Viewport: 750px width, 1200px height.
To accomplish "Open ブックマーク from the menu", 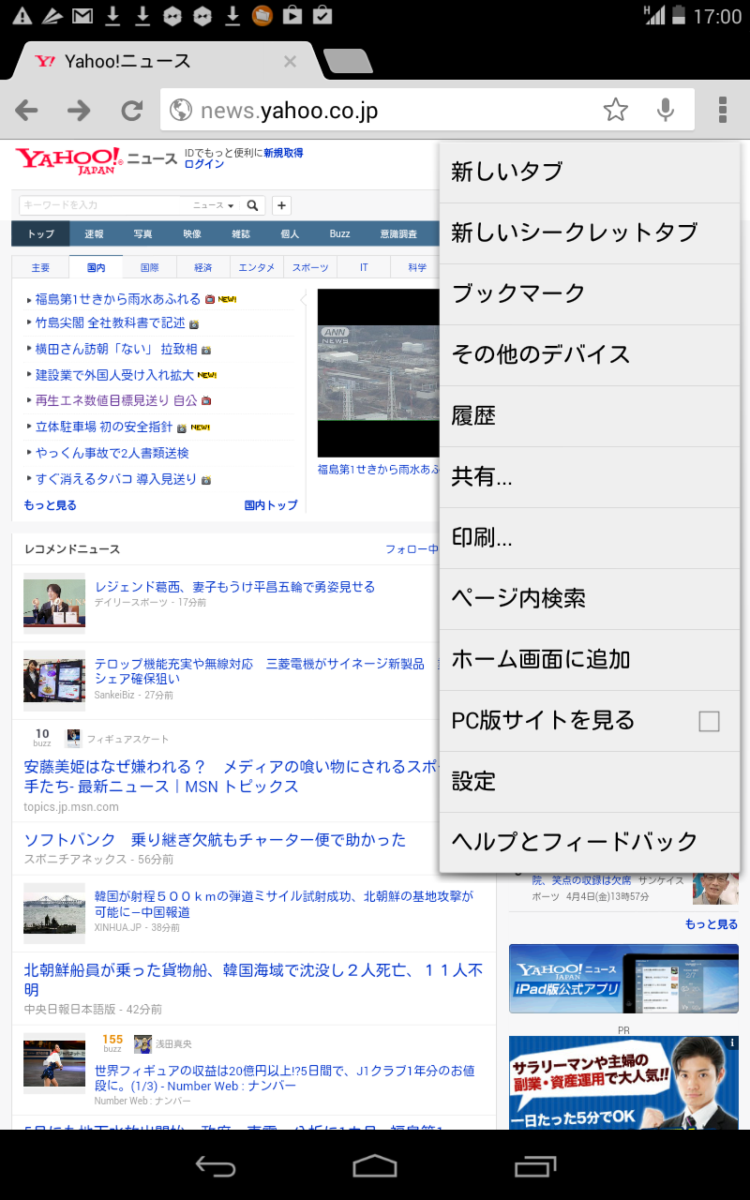I will [590, 294].
